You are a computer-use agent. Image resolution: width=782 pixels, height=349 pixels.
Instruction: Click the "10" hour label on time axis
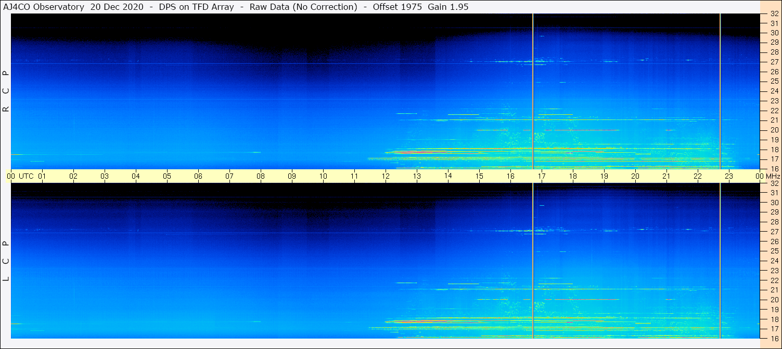tap(323, 176)
